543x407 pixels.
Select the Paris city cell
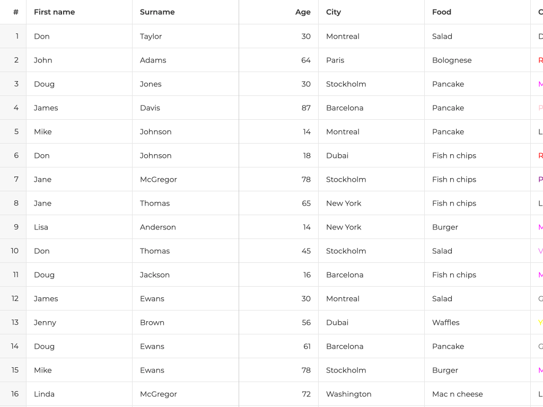335,60
